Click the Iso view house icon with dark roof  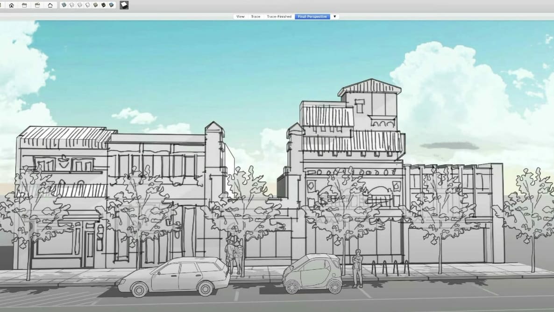12,5
